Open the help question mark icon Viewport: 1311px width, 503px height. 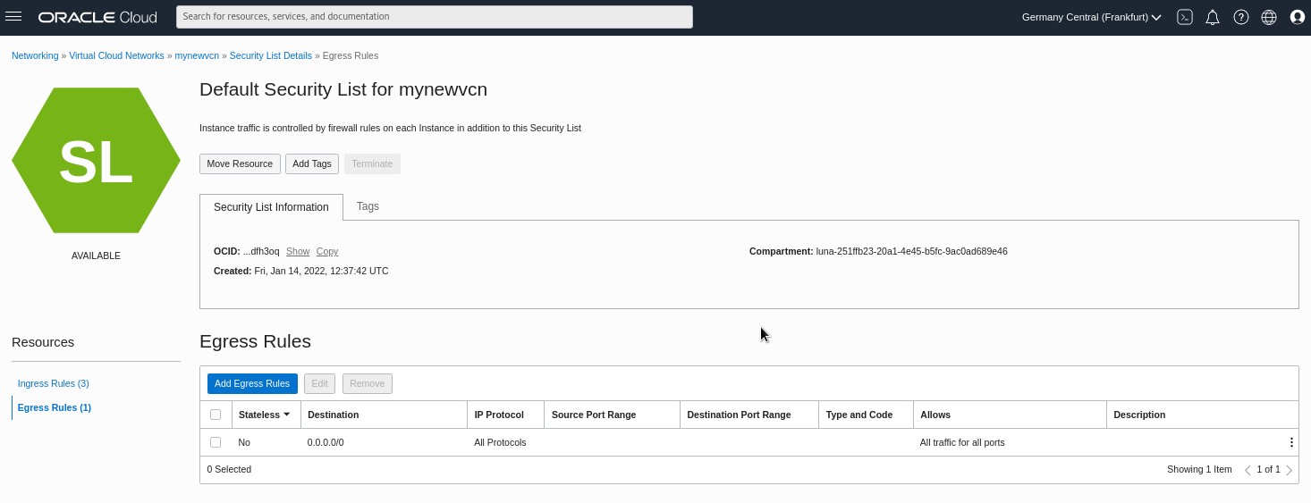[x=1240, y=17]
